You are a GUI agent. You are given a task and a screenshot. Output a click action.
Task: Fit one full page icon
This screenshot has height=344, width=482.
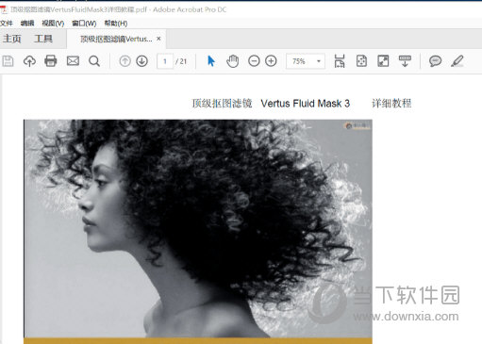361,61
